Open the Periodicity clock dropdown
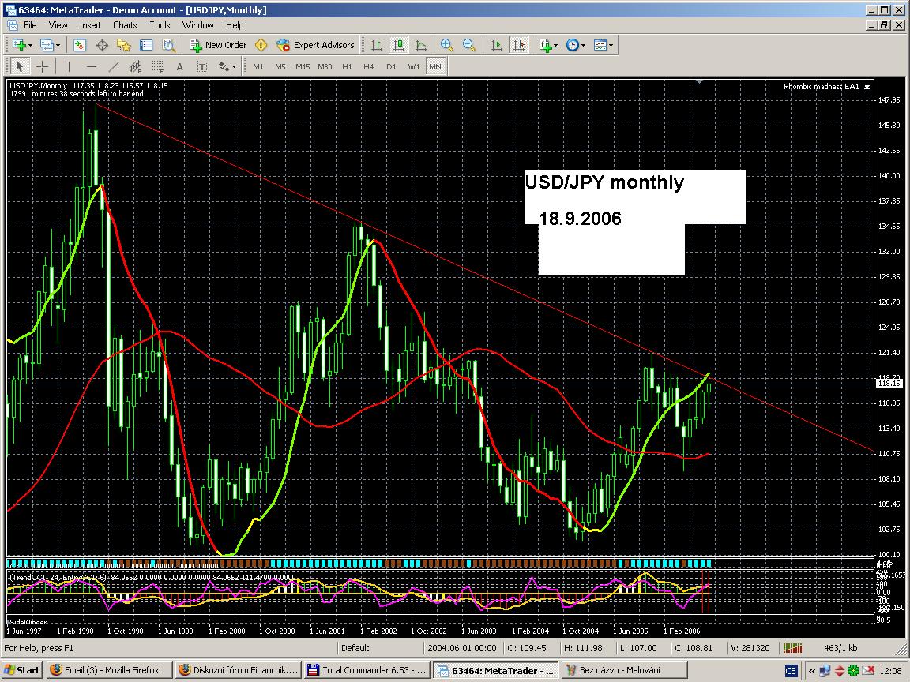The width and height of the screenshot is (910, 682). pos(576,45)
